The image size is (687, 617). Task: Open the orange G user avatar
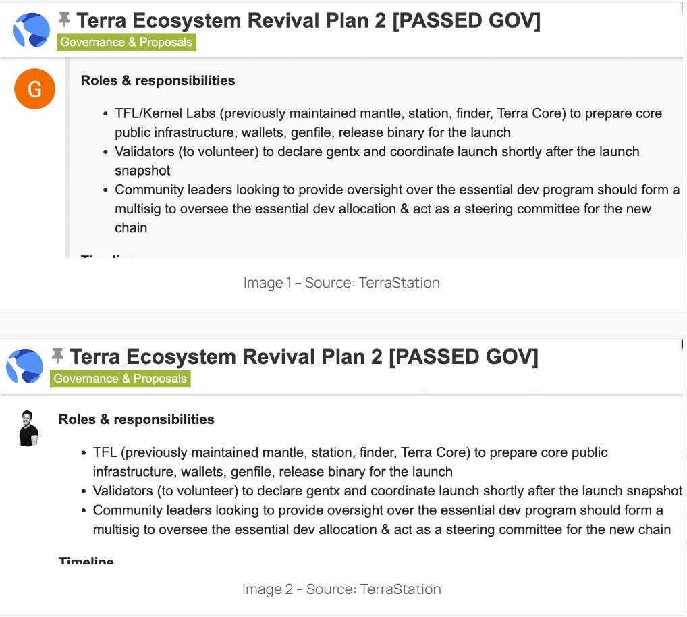(34, 89)
